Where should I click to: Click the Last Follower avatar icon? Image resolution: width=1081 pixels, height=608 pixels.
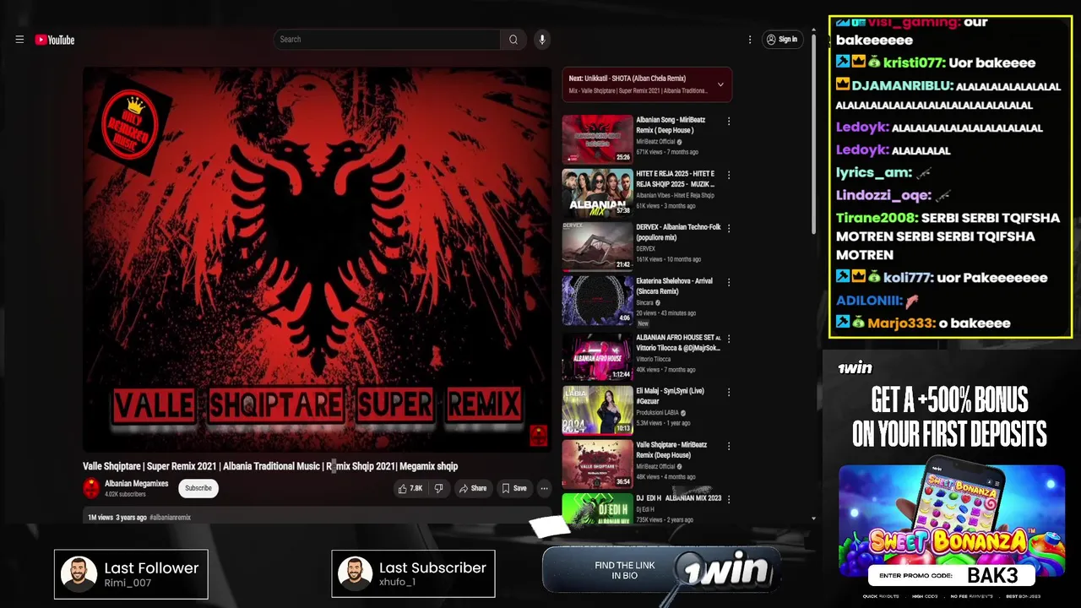(79, 574)
